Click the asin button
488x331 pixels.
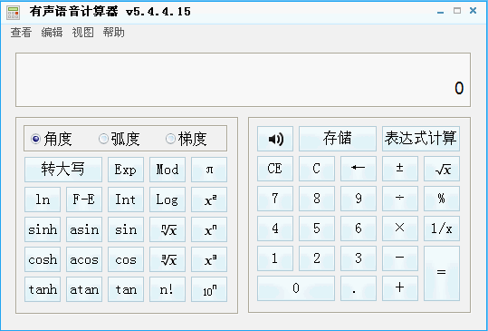pyautogui.click(x=84, y=229)
